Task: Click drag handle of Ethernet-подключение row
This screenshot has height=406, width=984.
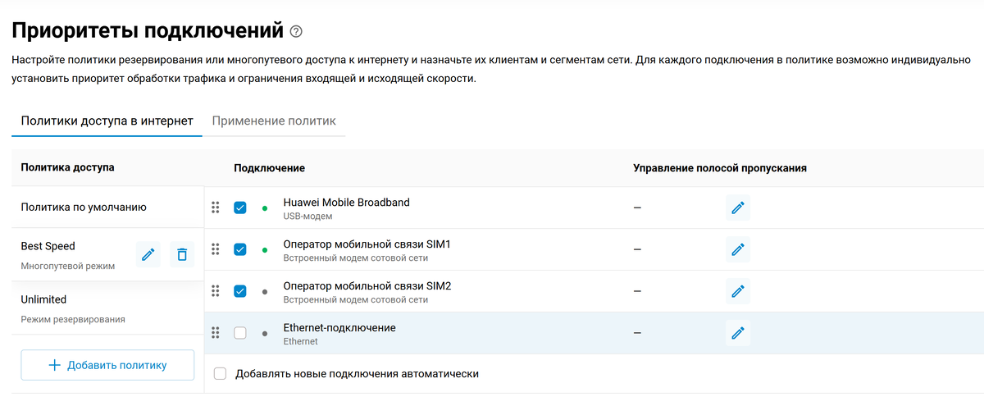Action: tap(216, 333)
